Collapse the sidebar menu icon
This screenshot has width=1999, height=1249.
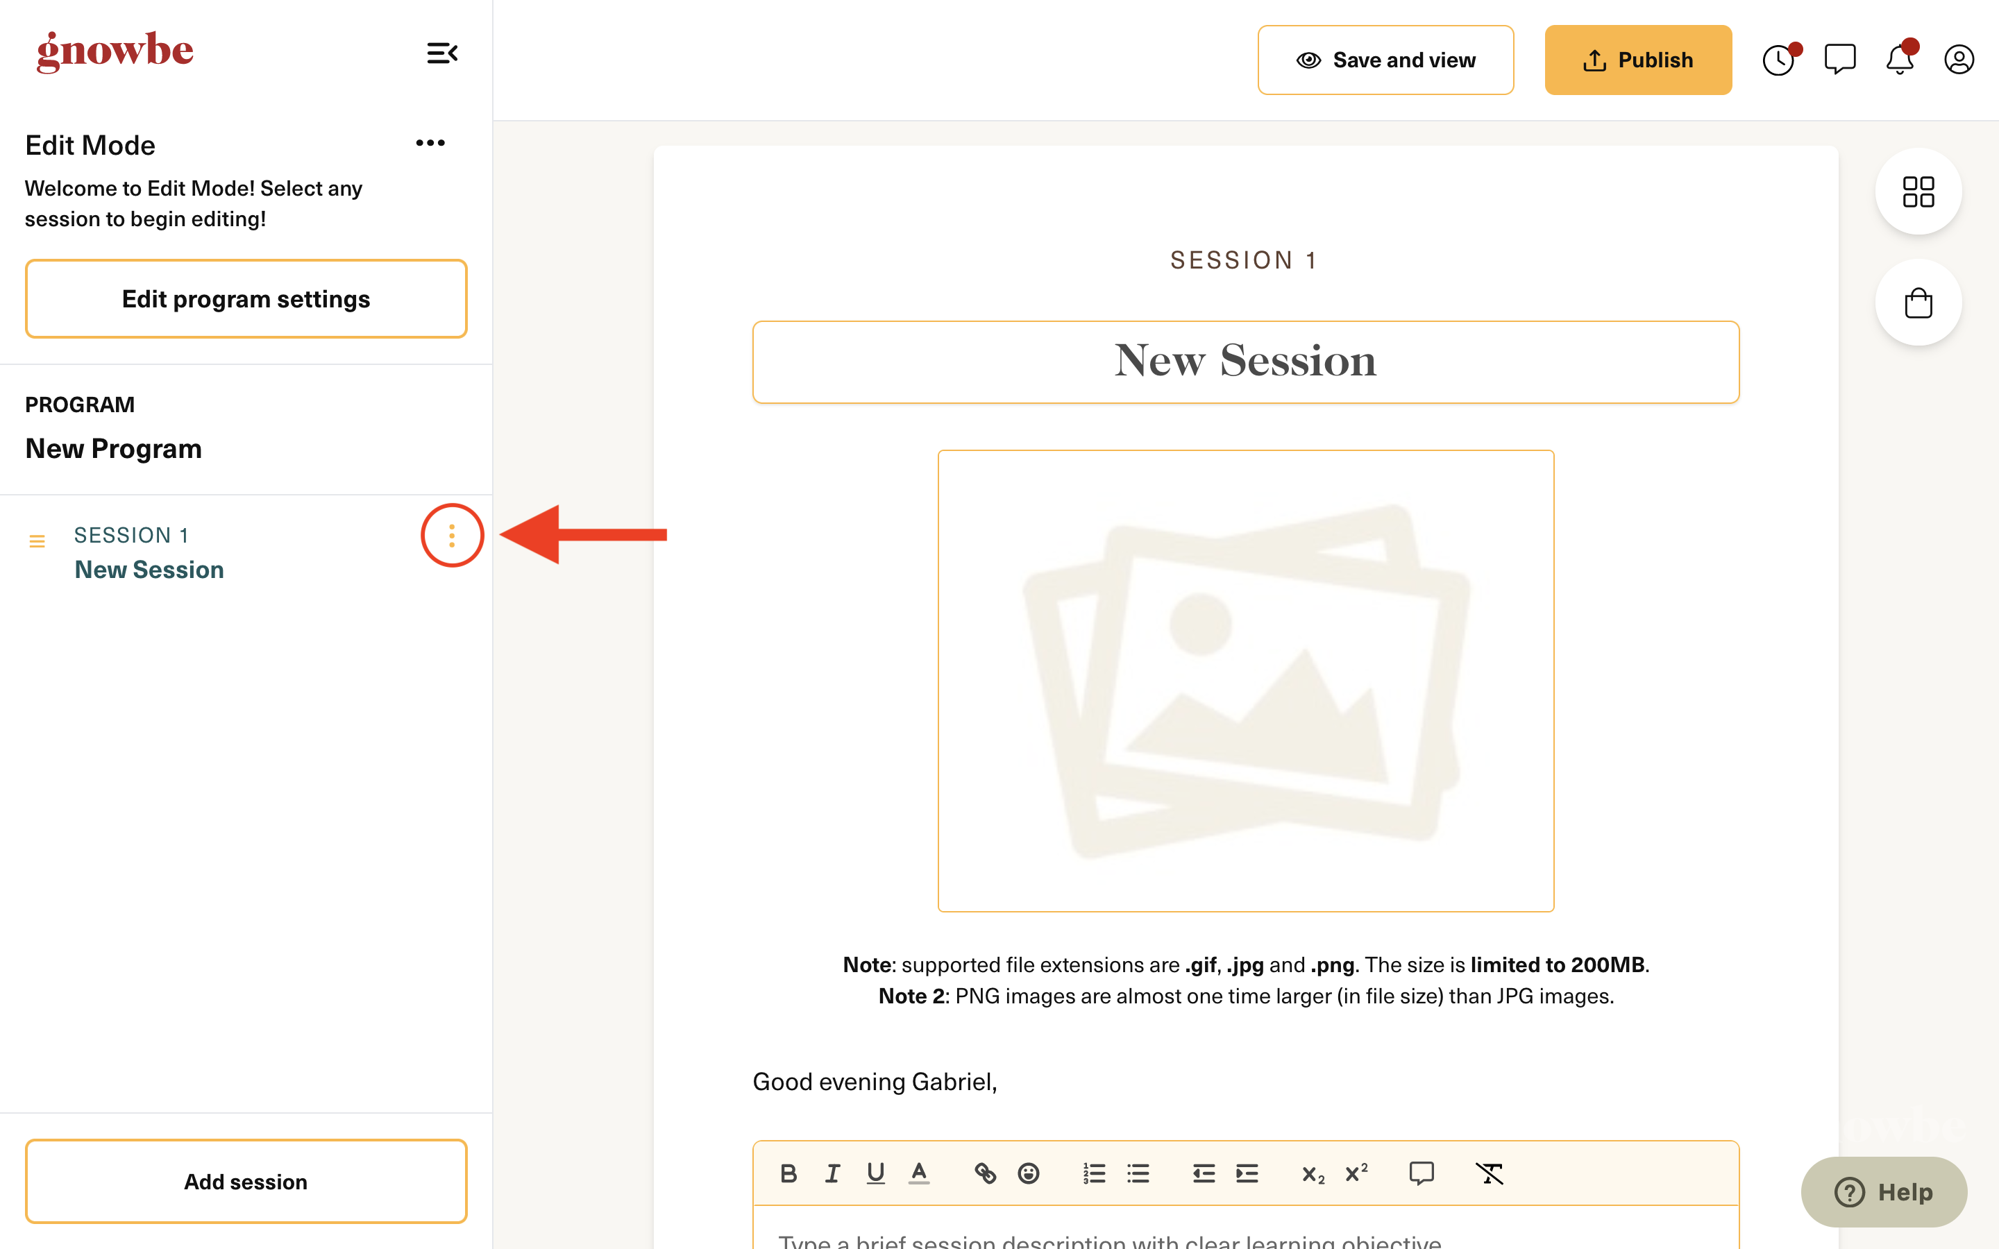[x=442, y=53]
